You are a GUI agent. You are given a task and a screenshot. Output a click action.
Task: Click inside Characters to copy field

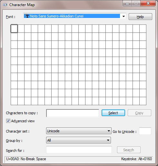(73, 113)
